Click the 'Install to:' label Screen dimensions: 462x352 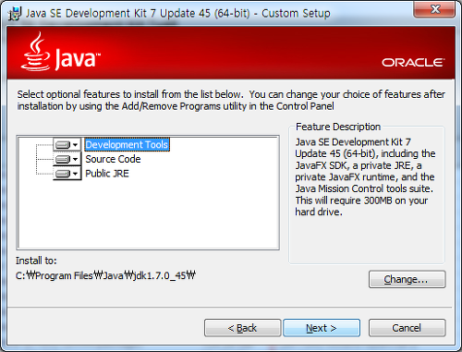(x=36, y=261)
